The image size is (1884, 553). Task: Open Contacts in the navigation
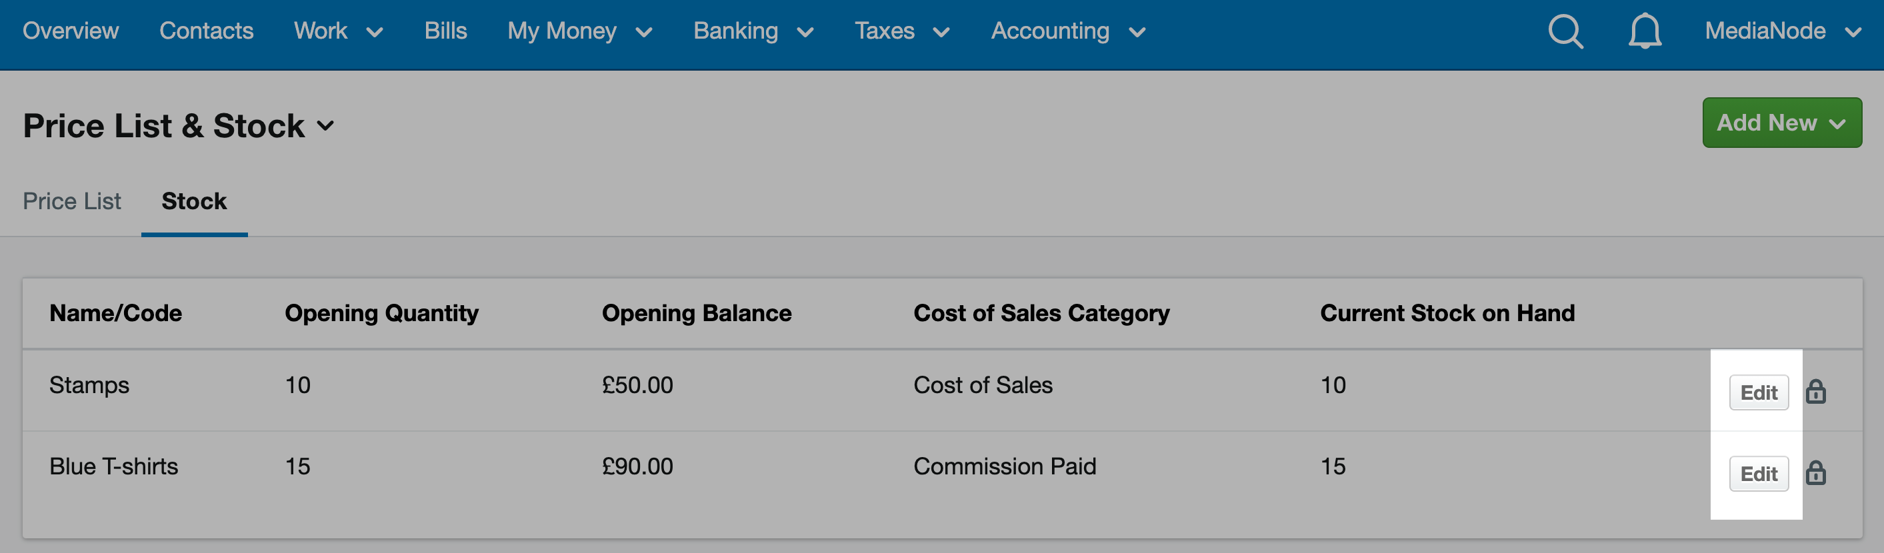pos(206,31)
